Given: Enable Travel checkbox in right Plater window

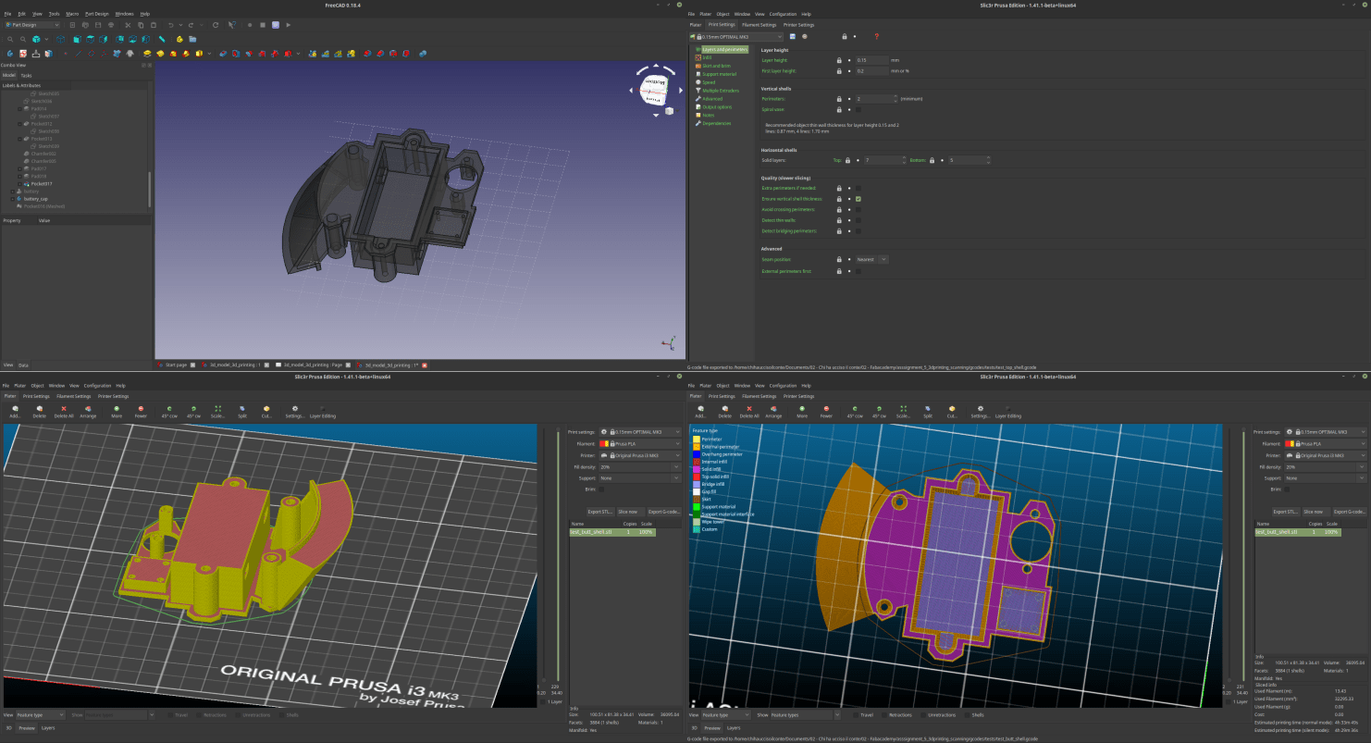Looking at the screenshot, I should 855,714.
